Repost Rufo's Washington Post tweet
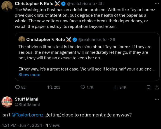Viewport: 161px width, 129px height. point(50,87)
